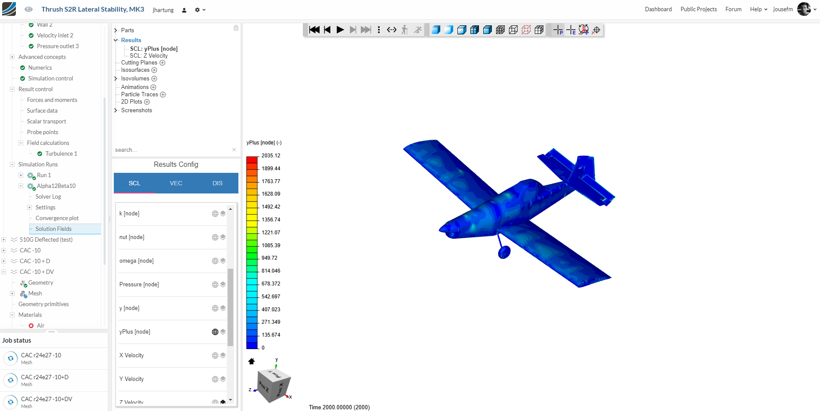The image size is (820, 411).
Task: Select the solid shaded surface render mode
Action: [436, 30]
